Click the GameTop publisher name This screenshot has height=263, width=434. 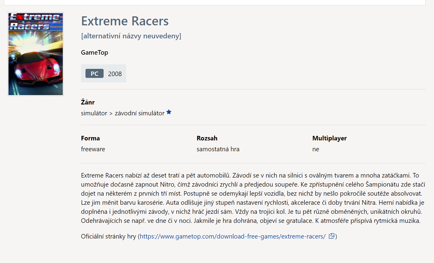pyautogui.click(x=95, y=53)
